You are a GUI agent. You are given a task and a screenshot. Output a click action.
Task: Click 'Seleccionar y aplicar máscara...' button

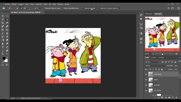(x=109, y=8)
